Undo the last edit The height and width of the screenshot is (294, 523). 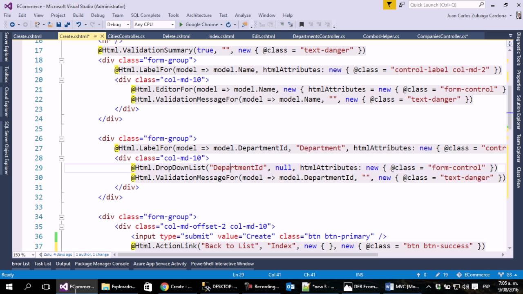(x=78, y=24)
